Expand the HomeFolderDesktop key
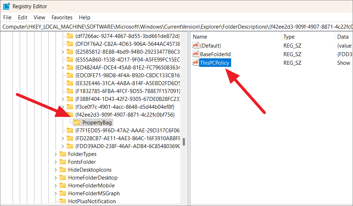This screenshot has width=353, height=206. click(x=56, y=178)
